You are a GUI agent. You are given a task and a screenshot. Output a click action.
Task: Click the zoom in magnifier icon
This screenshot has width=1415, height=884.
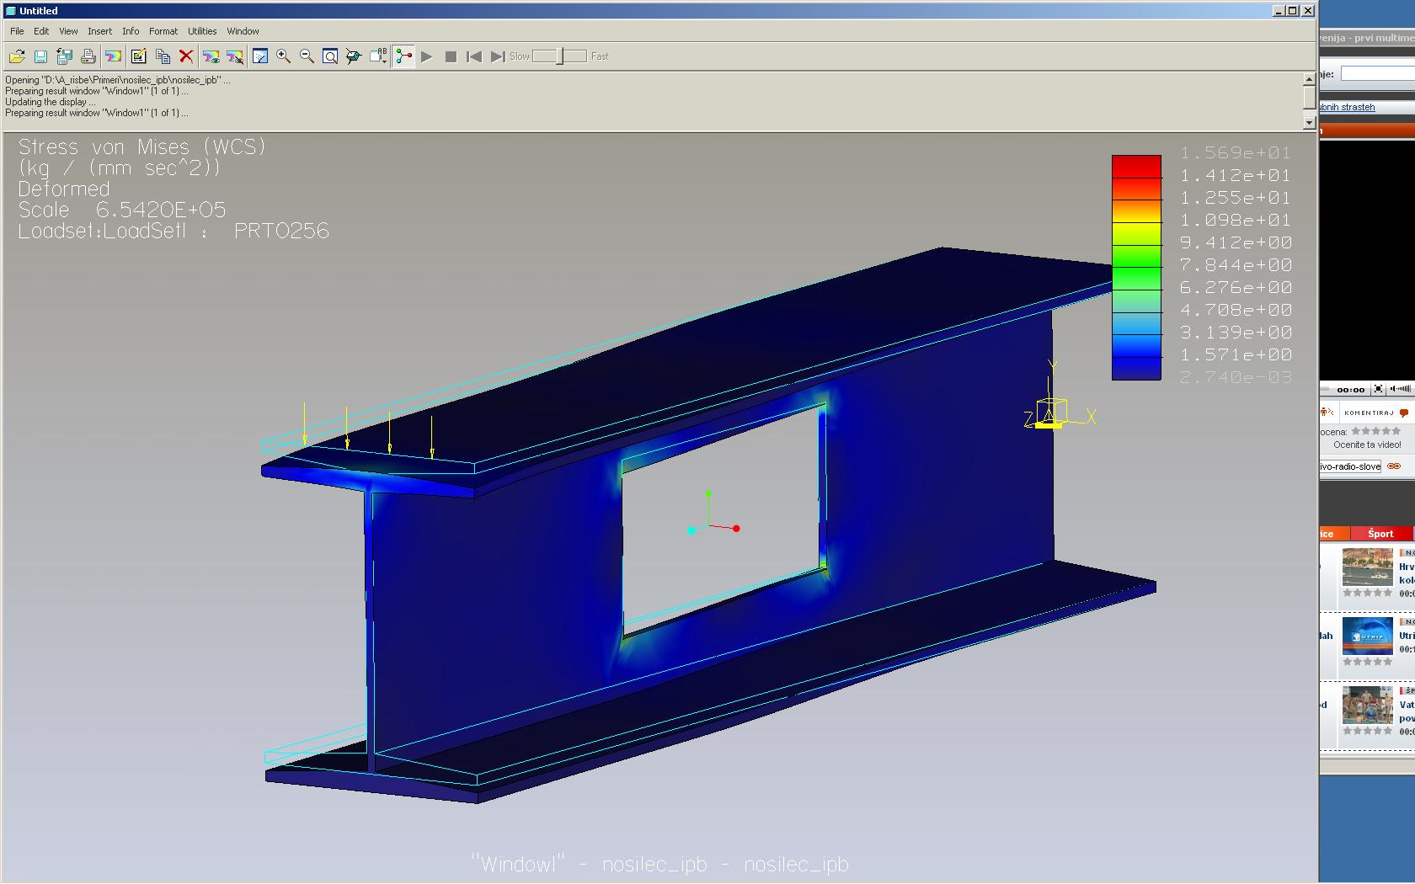(284, 56)
